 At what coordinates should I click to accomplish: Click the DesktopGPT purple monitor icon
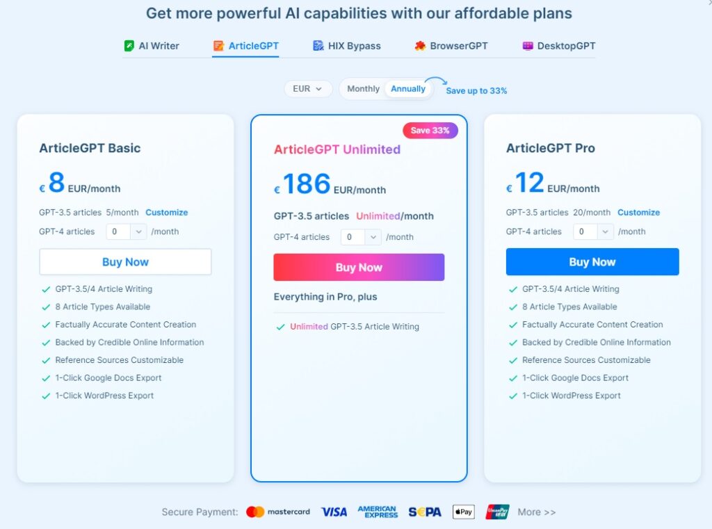(528, 46)
